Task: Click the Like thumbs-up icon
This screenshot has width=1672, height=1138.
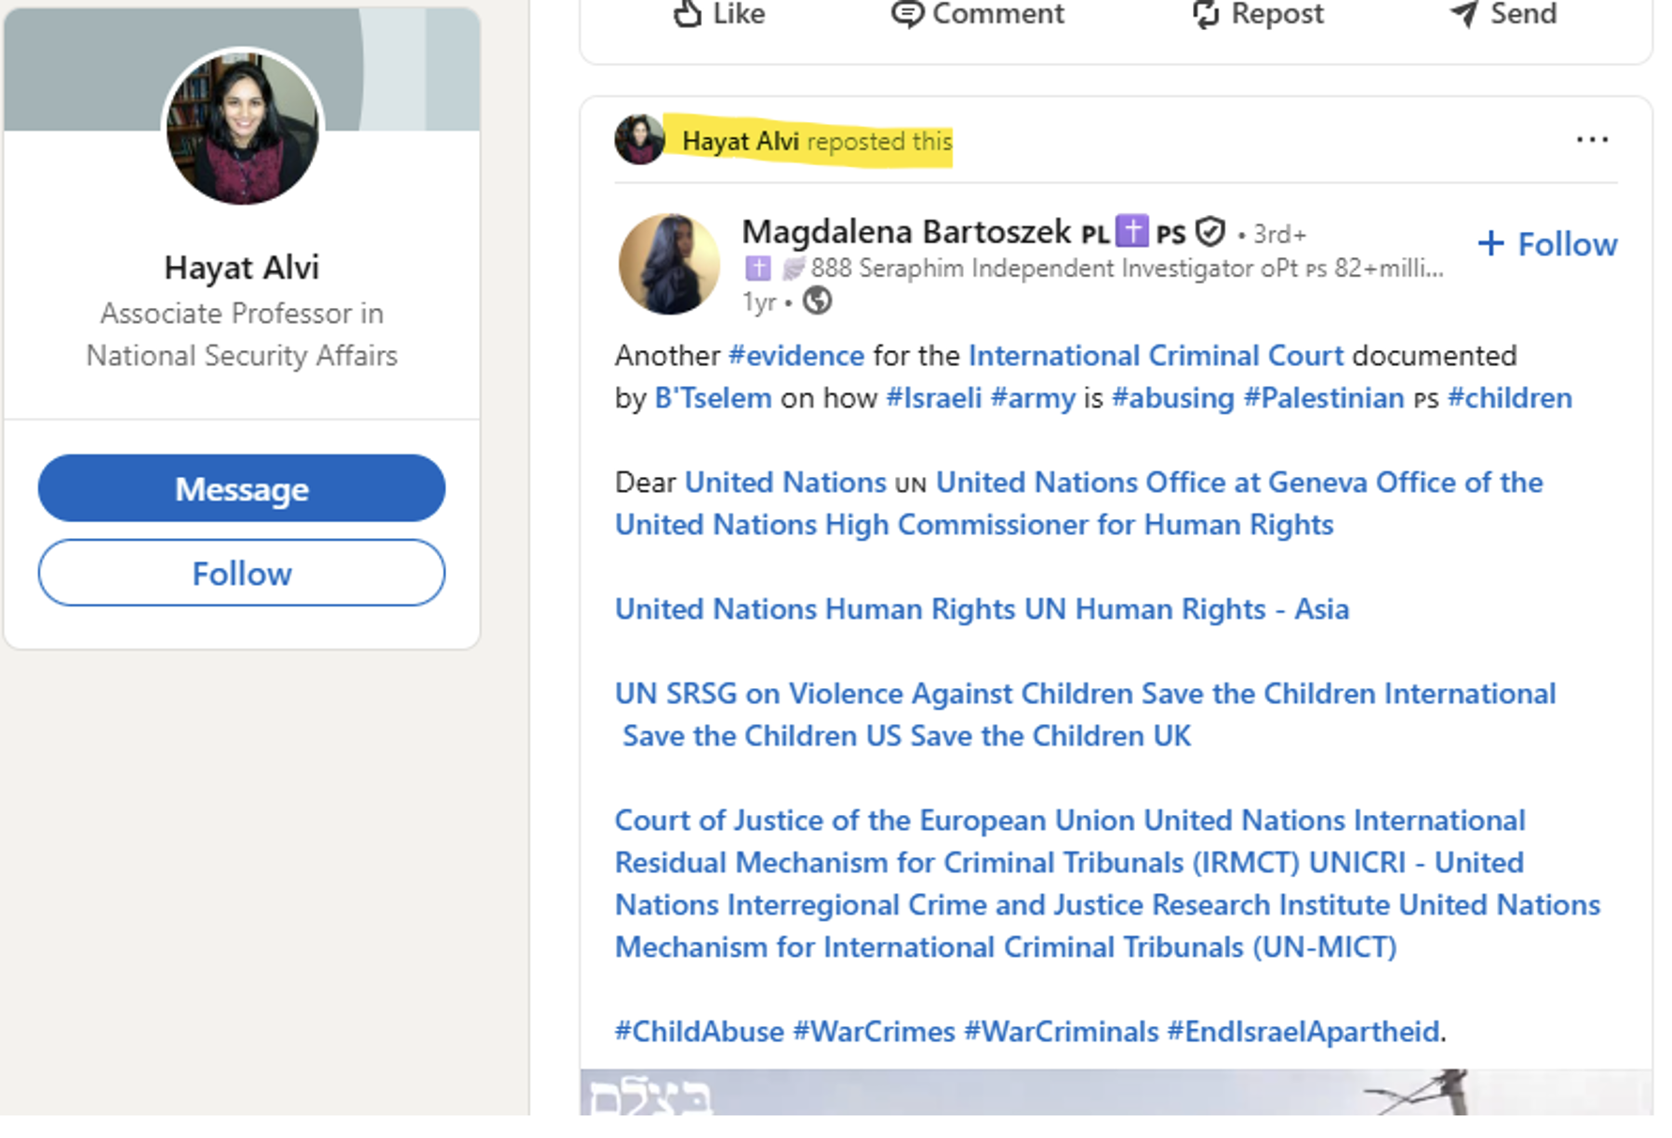Action: click(x=688, y=14)
